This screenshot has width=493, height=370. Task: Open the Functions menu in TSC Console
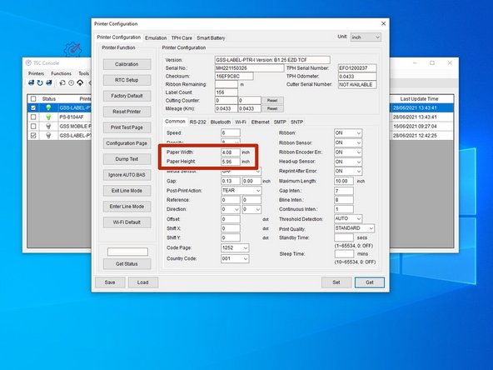point(61,73)
